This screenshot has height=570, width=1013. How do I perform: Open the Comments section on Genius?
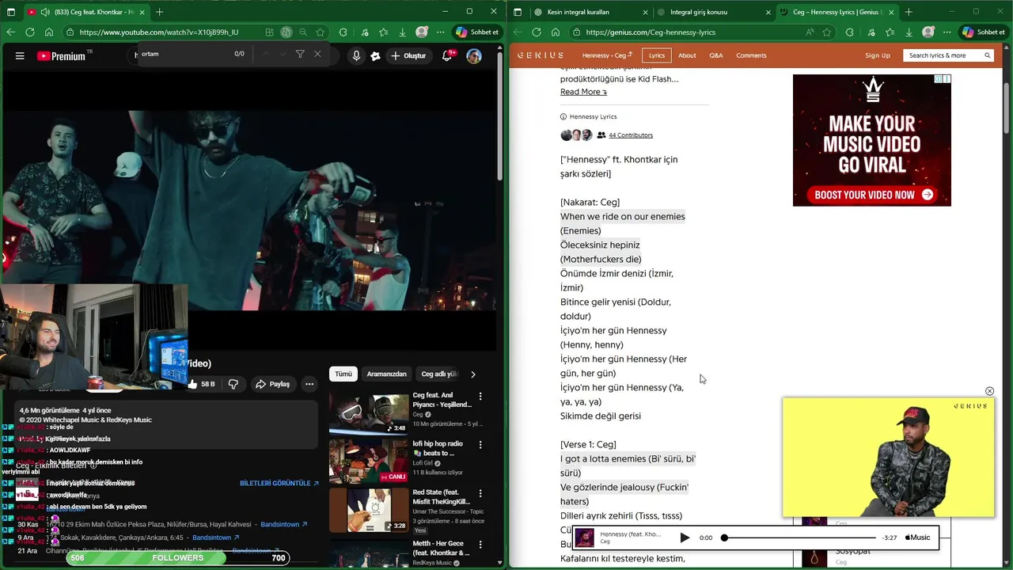[x=751, y=55]
